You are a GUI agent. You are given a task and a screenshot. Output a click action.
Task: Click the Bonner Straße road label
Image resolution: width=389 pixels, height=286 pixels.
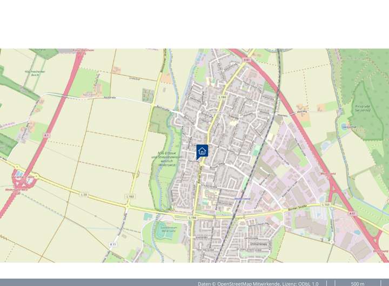[x=298, y=208]
